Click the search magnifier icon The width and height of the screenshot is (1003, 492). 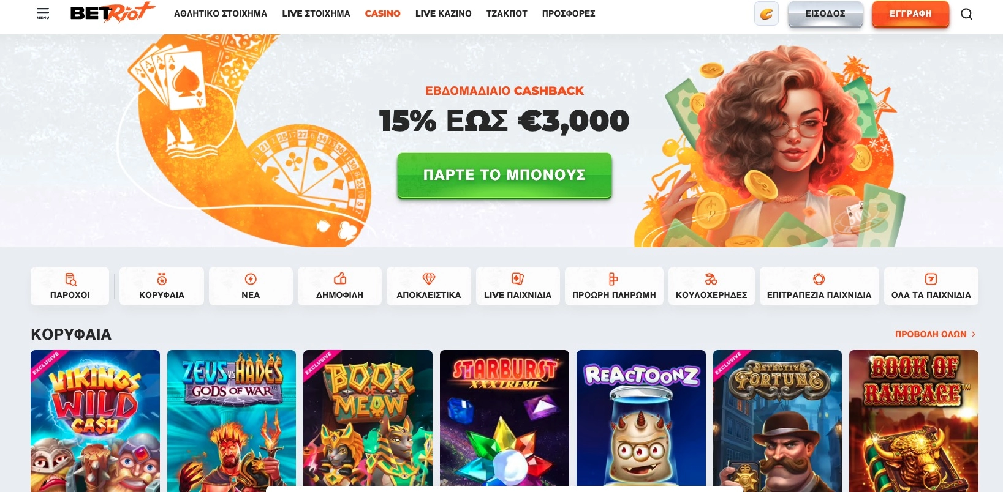point(966,13)
